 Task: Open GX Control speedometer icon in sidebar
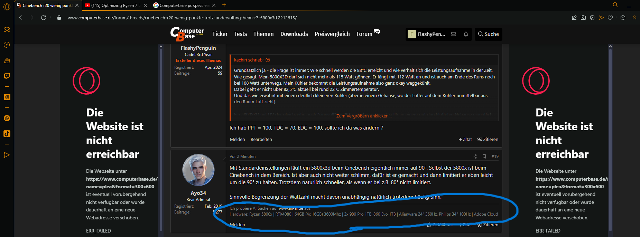tap(7, 45)
